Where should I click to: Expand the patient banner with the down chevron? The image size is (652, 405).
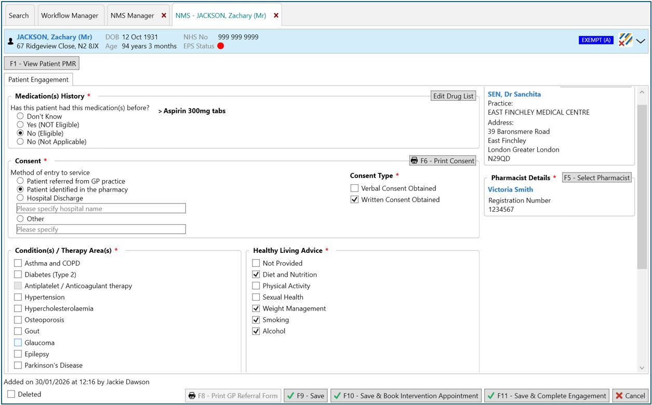(641, 41)
